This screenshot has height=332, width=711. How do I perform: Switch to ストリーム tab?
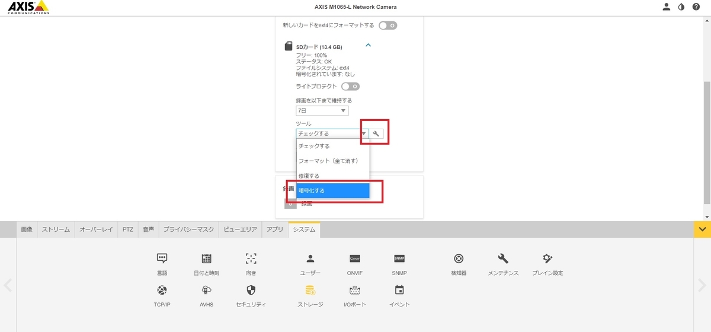tap(56, 229)
